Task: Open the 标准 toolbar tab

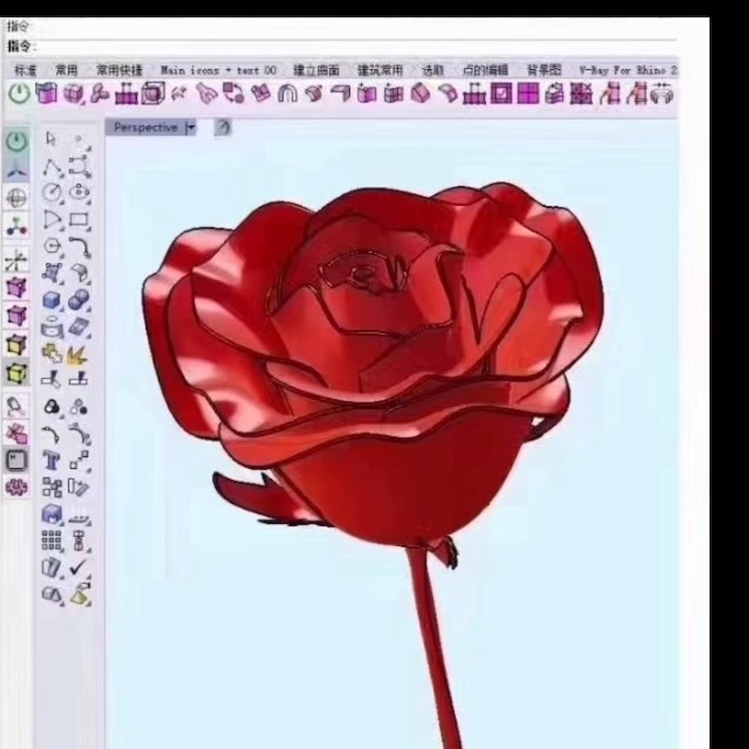Action: click(x=25, y=70)
